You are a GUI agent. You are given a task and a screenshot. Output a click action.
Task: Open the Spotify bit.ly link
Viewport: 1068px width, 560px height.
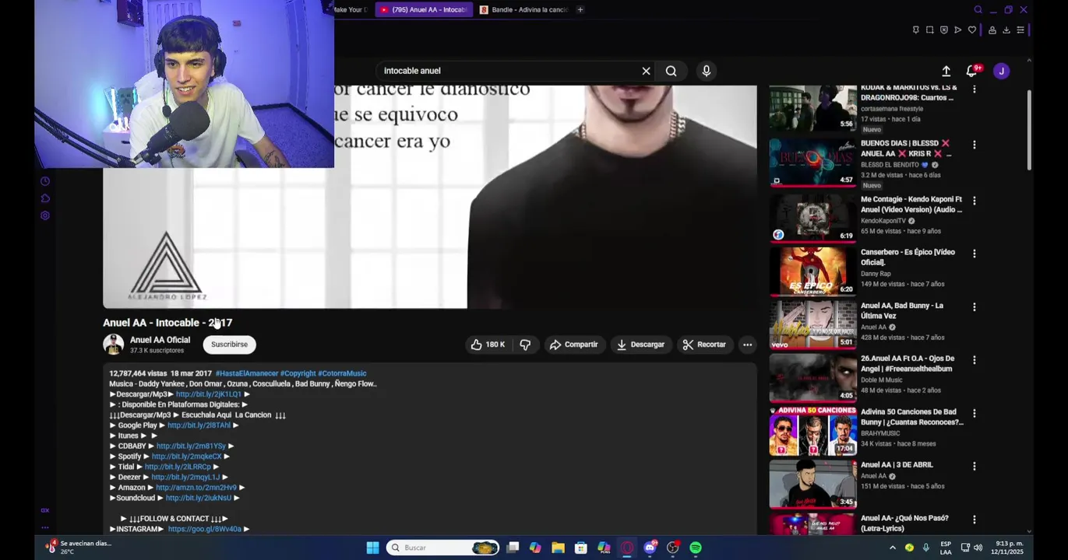tap(186, 457)
